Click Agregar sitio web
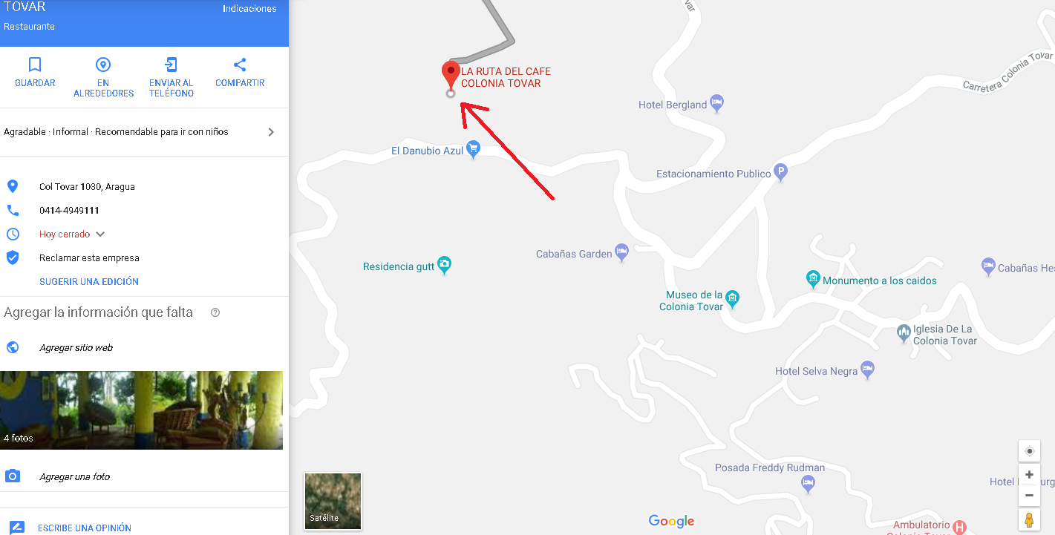 click(76, 348)
